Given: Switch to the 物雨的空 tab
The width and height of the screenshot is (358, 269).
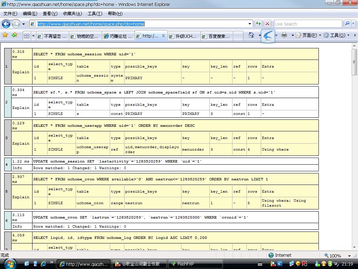Looking at the screenshot, I should 85,36.
